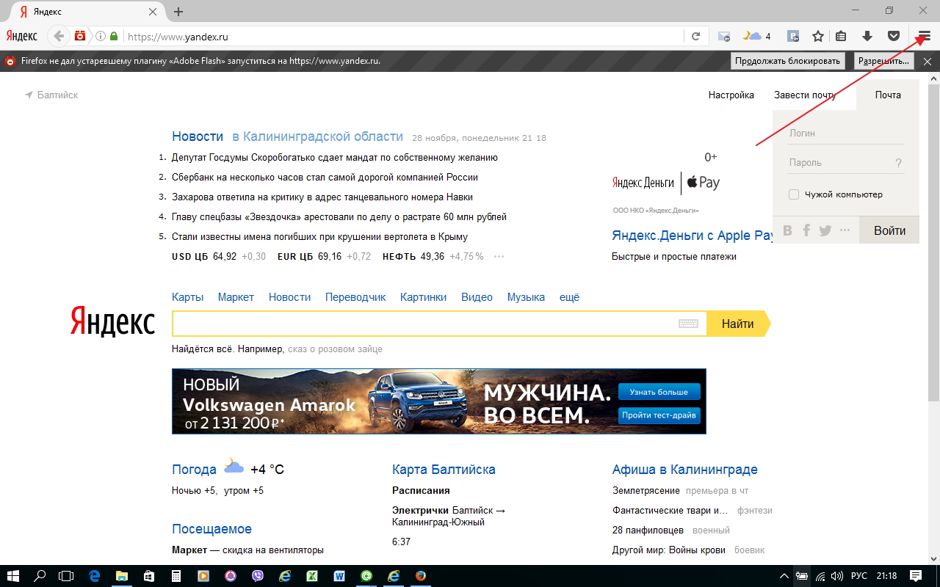Reload the page with the refresh icon

click(695, 36)
